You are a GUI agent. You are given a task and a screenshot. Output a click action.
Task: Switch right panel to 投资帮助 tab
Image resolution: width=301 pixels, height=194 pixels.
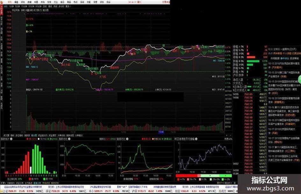pyautogui.click(x=295, y=58)
